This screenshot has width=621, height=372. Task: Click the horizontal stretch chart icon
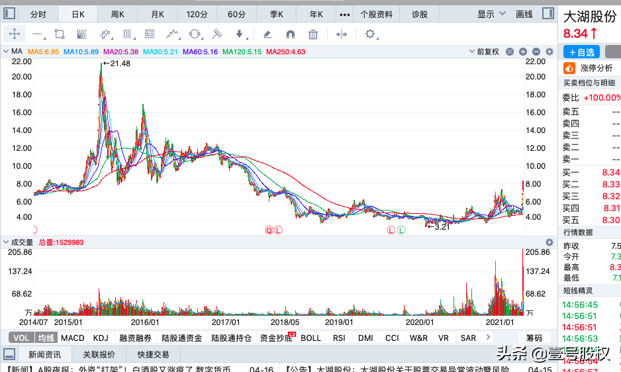(342, 34)
